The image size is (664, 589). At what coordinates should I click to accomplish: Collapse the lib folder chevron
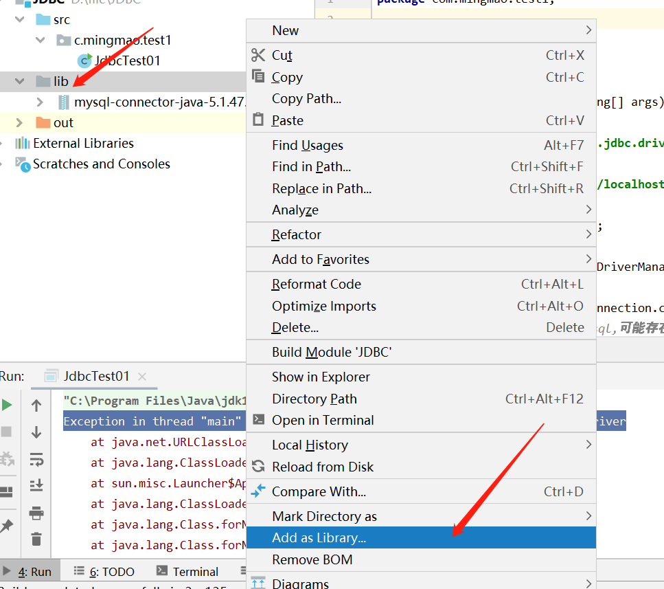tap(19, 81)
